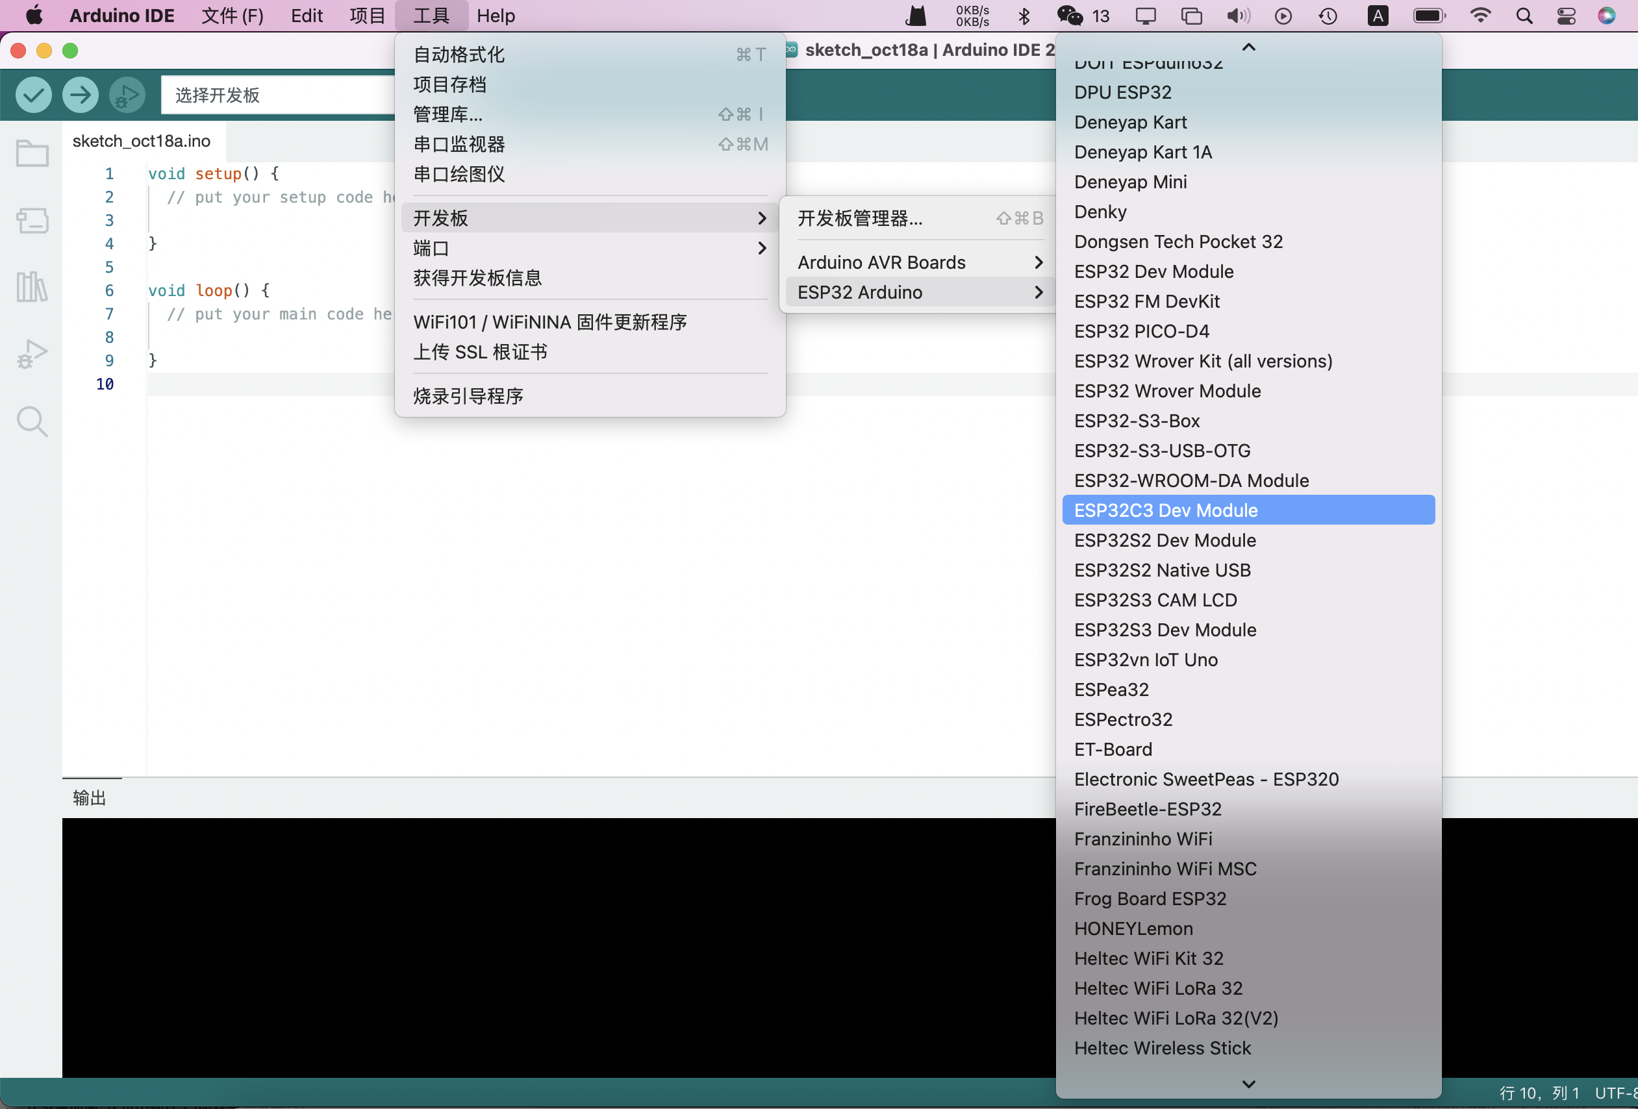Select ESP32S3 Dev Module board
Viewport: 1638px width, 1109px height.
click(x=1248, y=630)
